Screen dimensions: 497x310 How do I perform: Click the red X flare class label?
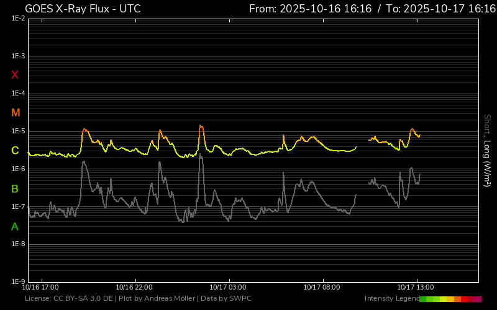pos(15,75)
